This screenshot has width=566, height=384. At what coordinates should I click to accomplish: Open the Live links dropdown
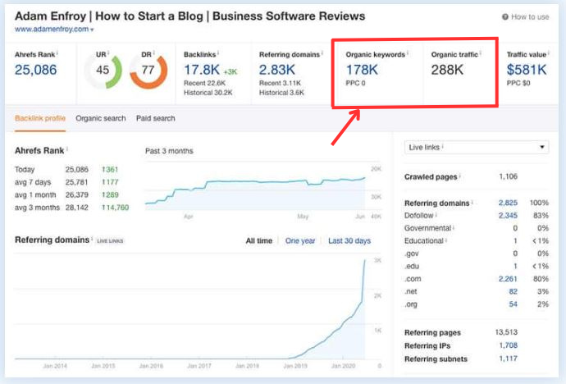[x=477, y=147]
